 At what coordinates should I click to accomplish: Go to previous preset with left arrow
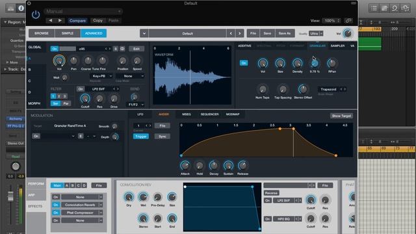51,20
